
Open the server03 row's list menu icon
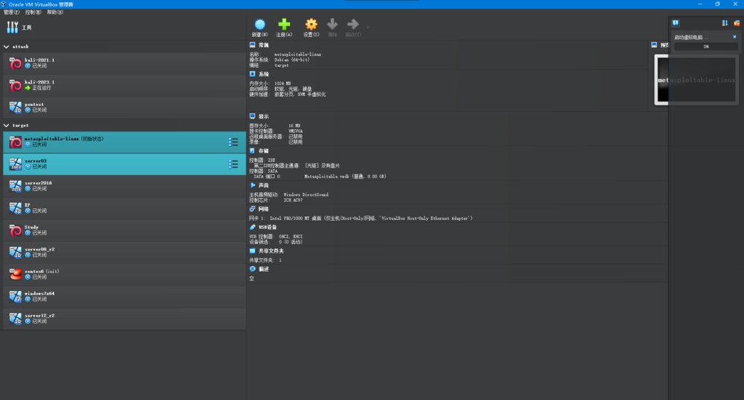(233, 164)
